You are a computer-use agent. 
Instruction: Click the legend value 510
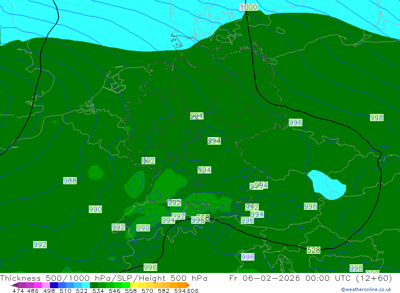point(66,291)
